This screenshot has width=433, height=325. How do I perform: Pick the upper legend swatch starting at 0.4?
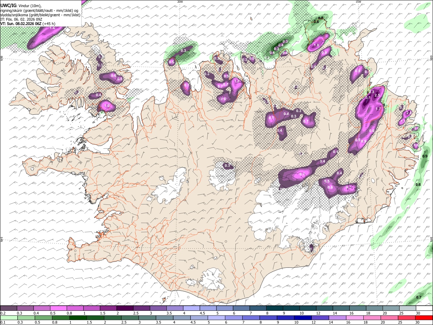tap(42, 308)
